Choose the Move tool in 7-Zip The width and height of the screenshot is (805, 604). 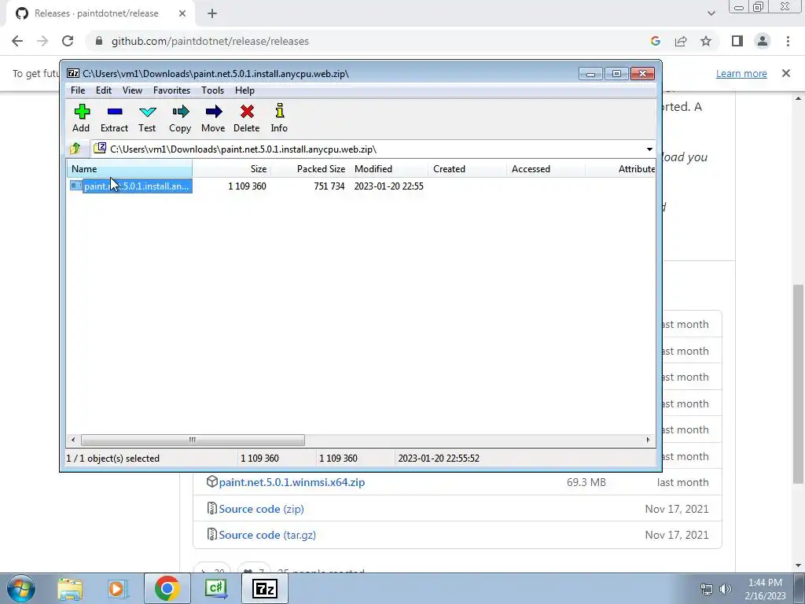tap(213, 118)
